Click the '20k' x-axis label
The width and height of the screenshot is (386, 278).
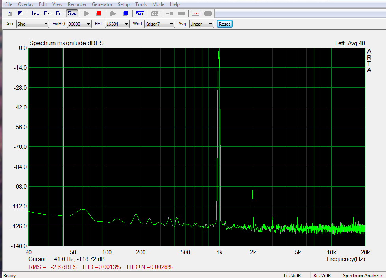click(365, 252)
